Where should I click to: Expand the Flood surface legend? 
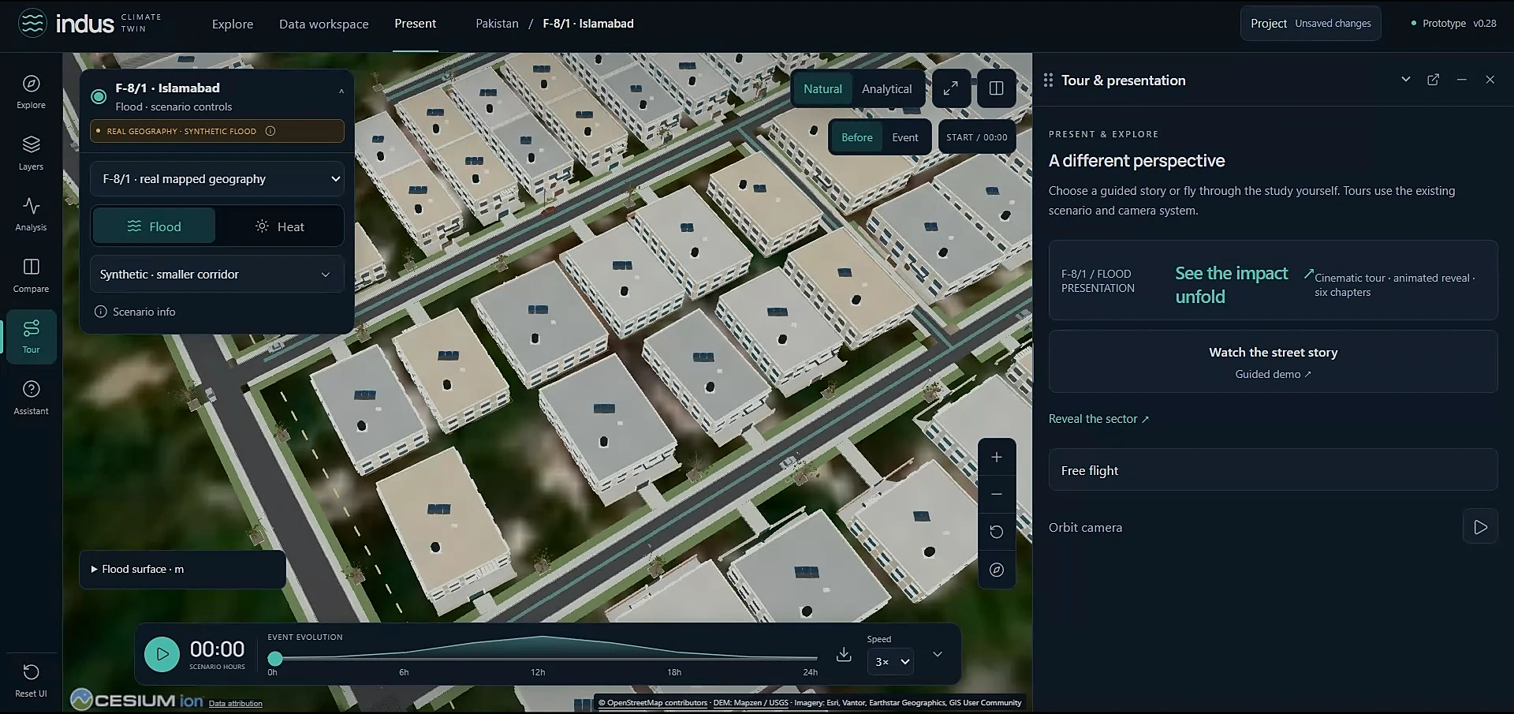coord(182,569)
